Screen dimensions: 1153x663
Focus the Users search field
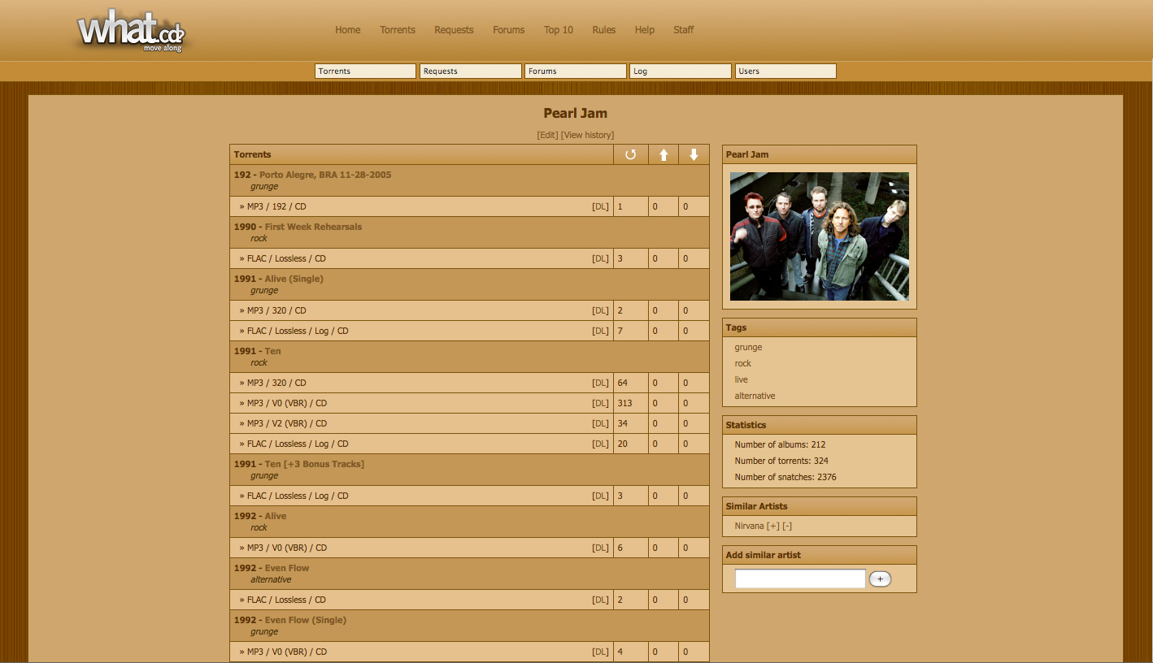(785, 71)
